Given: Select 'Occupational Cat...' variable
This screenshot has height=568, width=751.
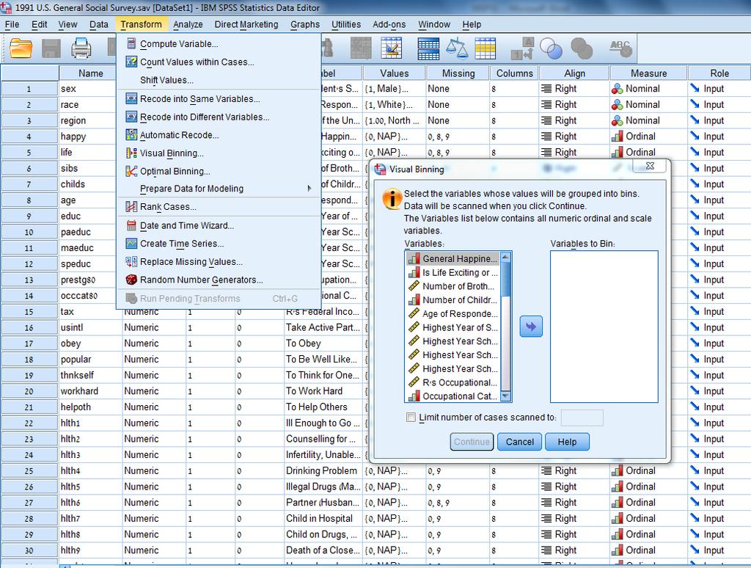Looking at the screenshot, I should (x=453, y=396).
